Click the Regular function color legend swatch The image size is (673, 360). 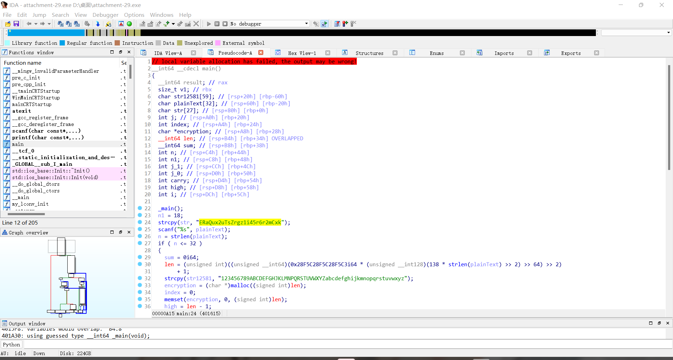pyautogui.click(x=62, y=43)
